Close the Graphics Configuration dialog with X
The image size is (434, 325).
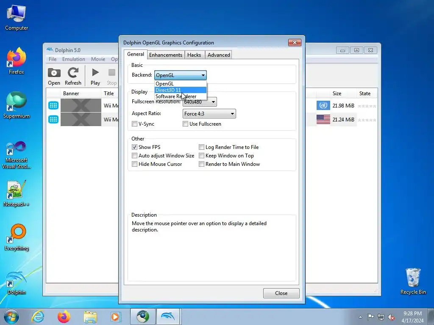(x=295, y=42)
